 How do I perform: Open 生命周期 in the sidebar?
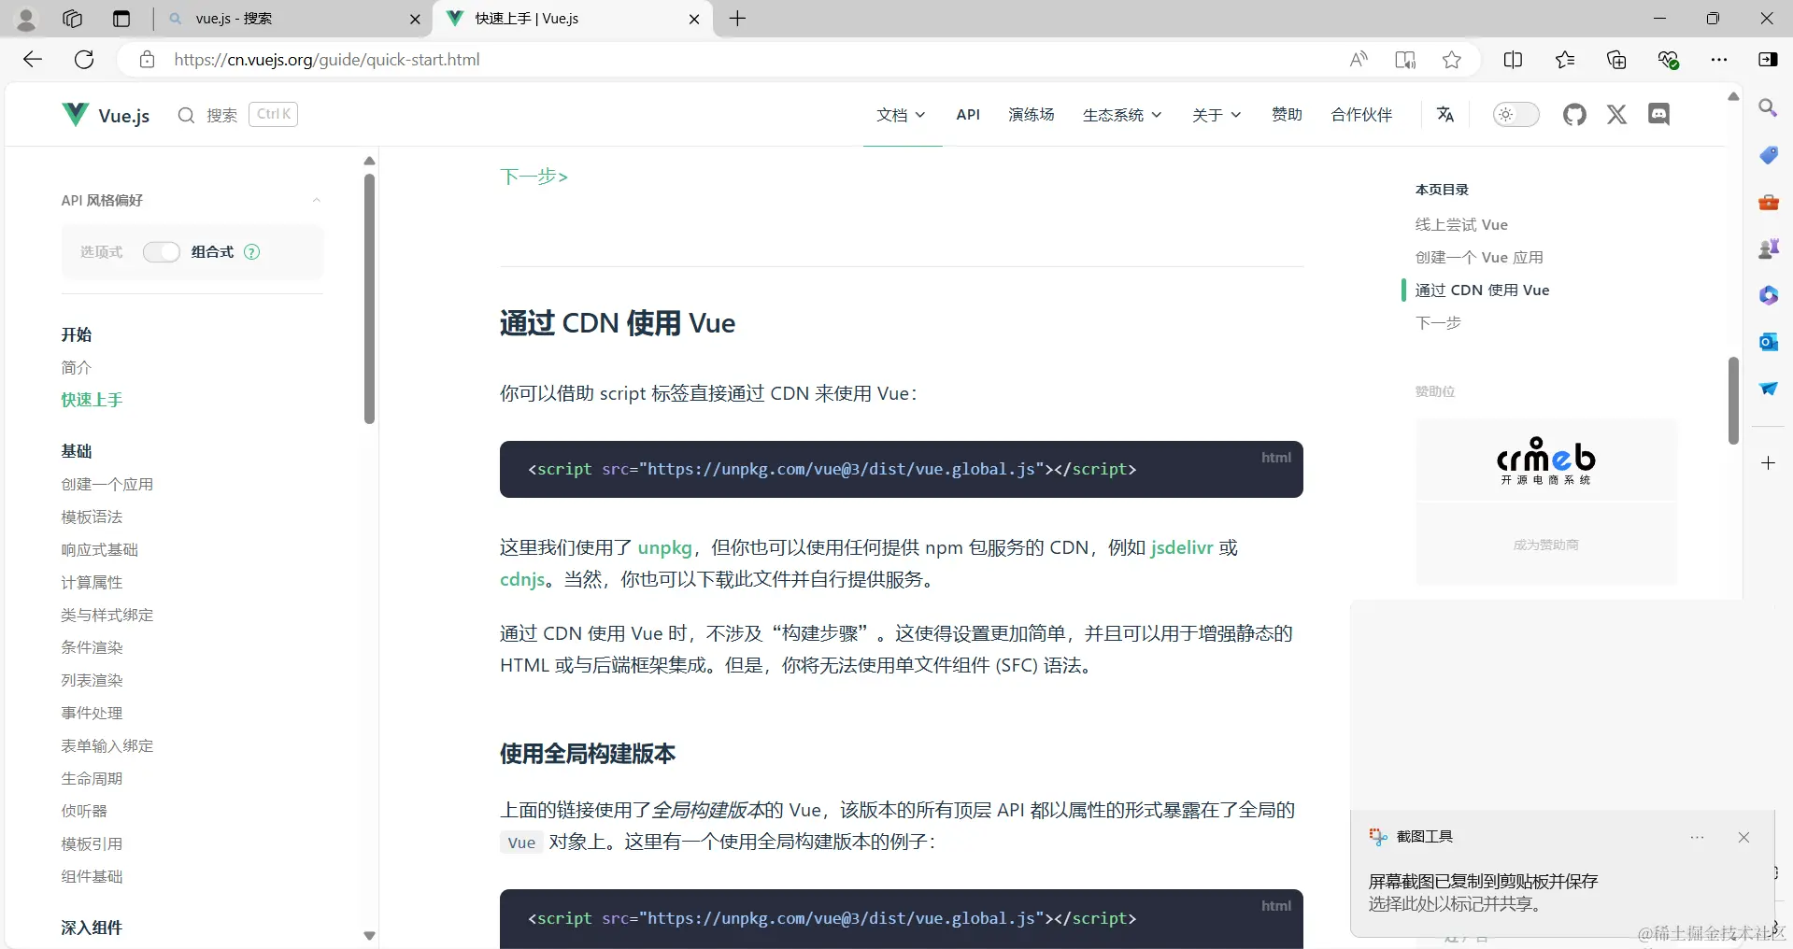coord(92,779)
